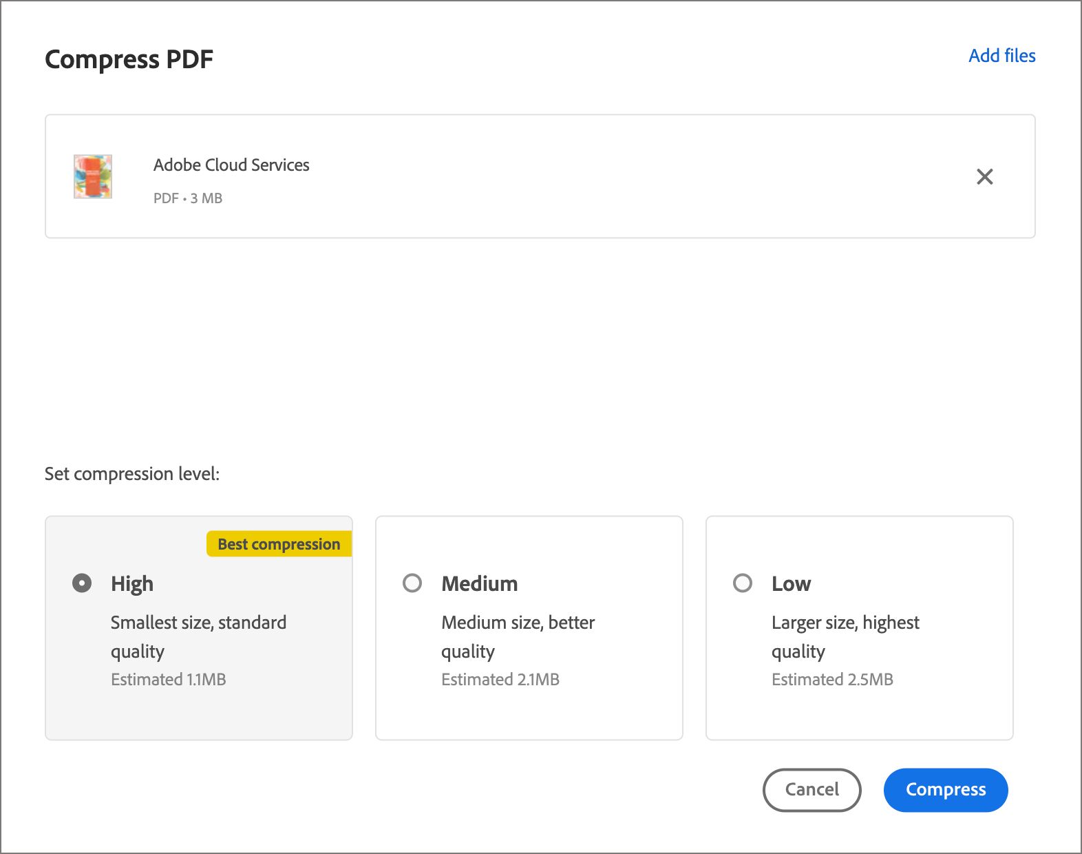The width and height of the screenshot is (1082, 854).
Task: Click the Adobe Cloud Services PDF thumbnail
Action: [93, 176]
